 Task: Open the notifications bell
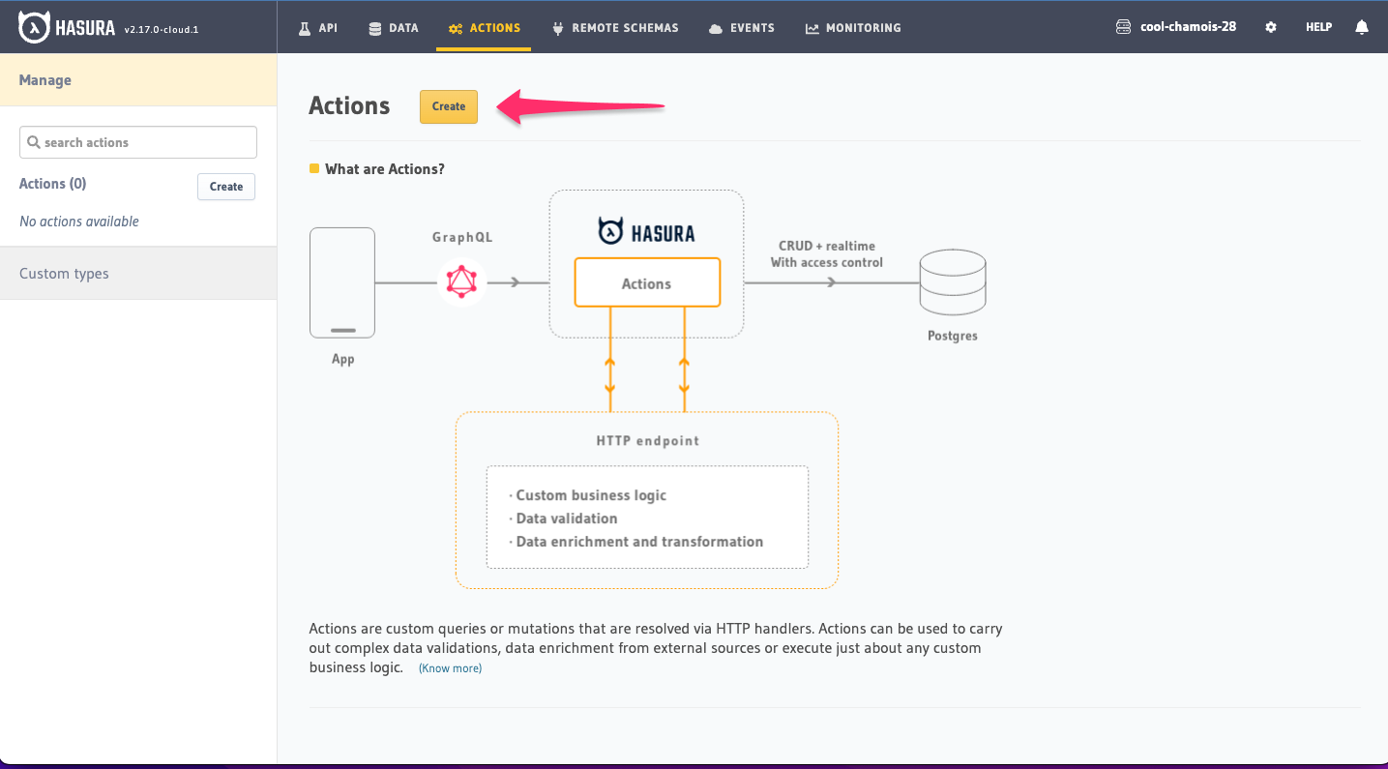[1362, 28]
